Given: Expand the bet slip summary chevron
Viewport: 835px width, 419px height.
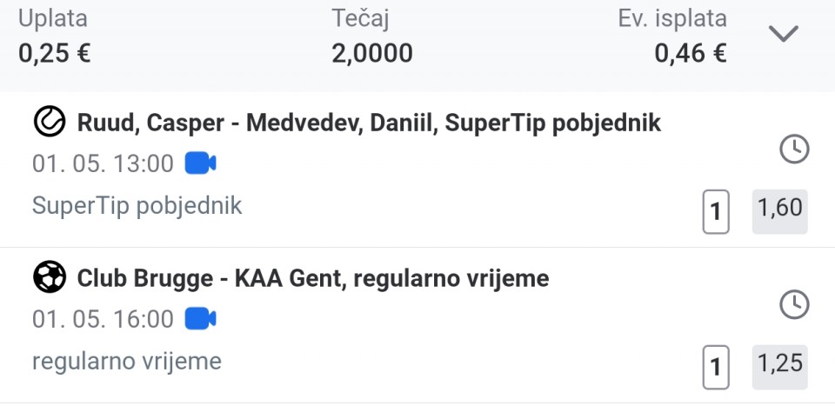Looking at the screenshot, I should tap(784, 34).
